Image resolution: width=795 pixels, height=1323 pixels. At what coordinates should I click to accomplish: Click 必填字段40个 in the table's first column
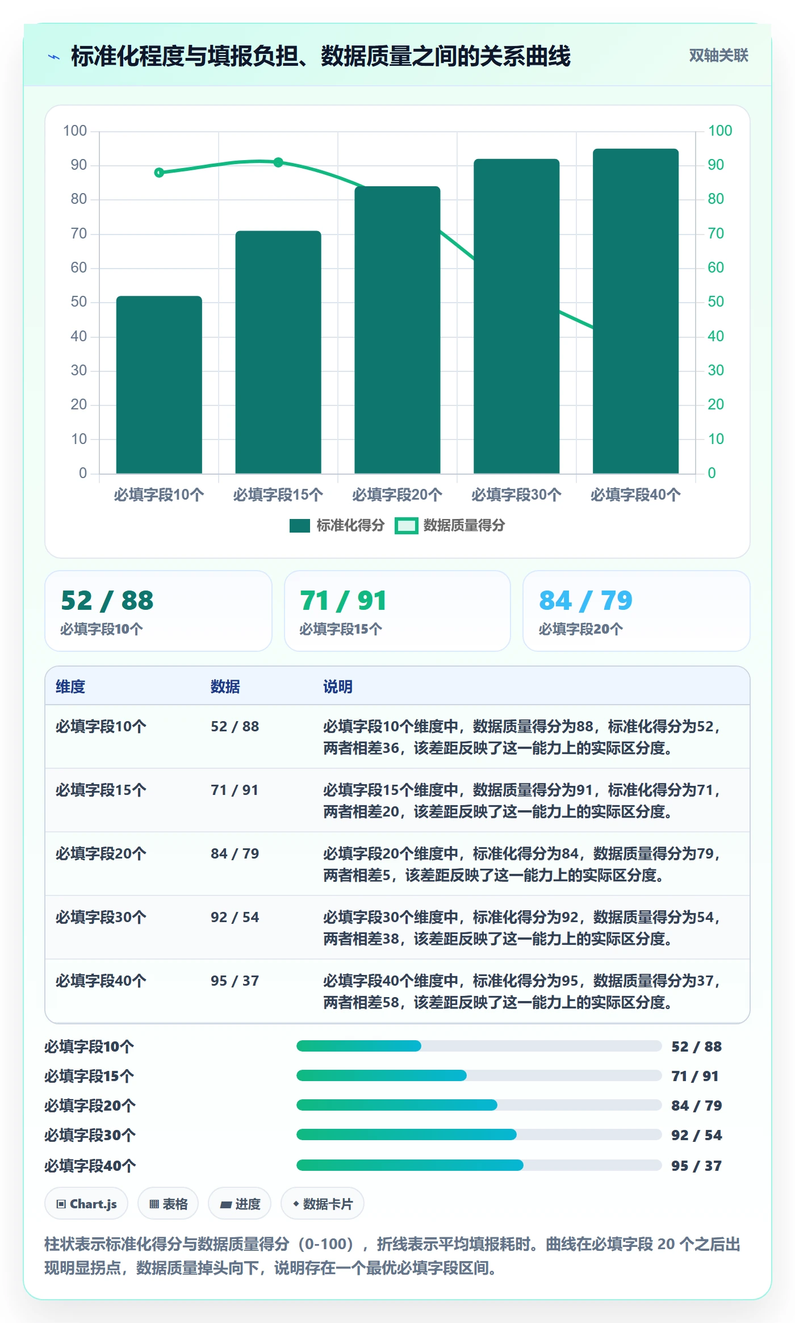tap(101, 981)
